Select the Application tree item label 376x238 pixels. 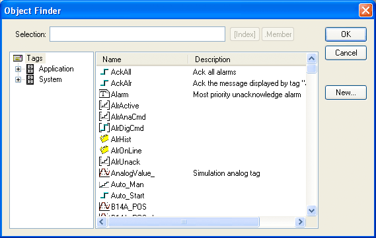56,69
